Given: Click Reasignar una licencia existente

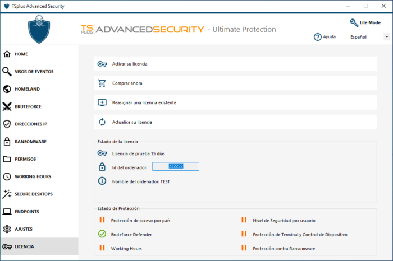Looking at the screenshot, I should tap(235, 102).
